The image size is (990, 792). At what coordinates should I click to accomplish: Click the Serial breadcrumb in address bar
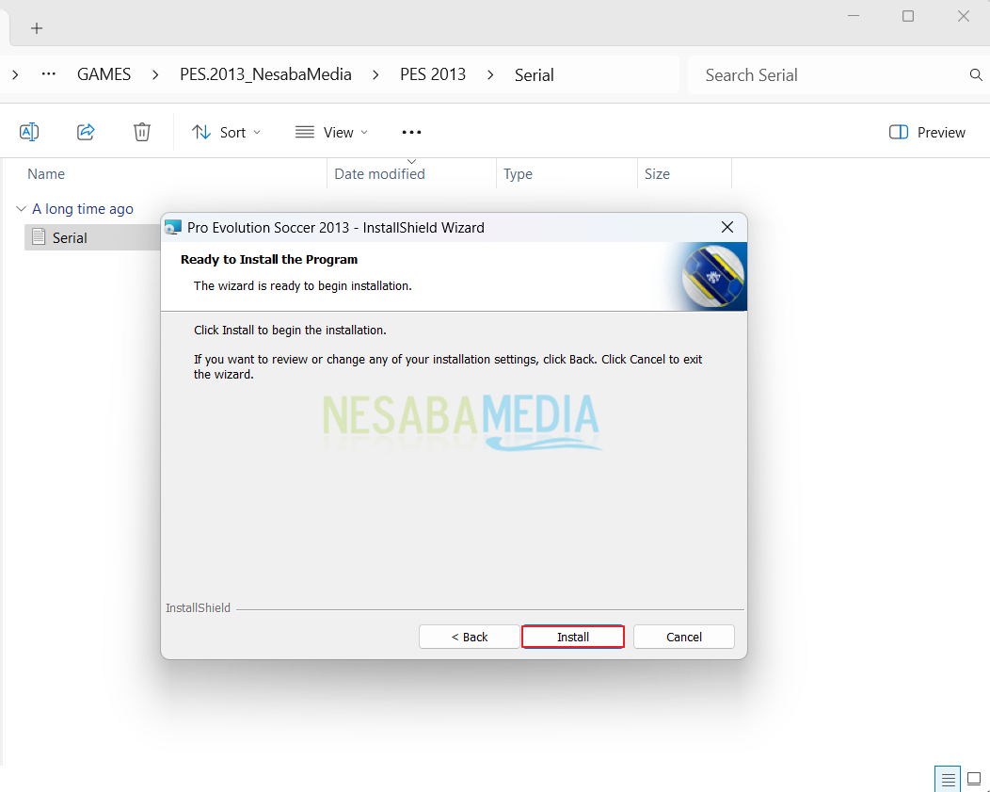tap(535, 74)
